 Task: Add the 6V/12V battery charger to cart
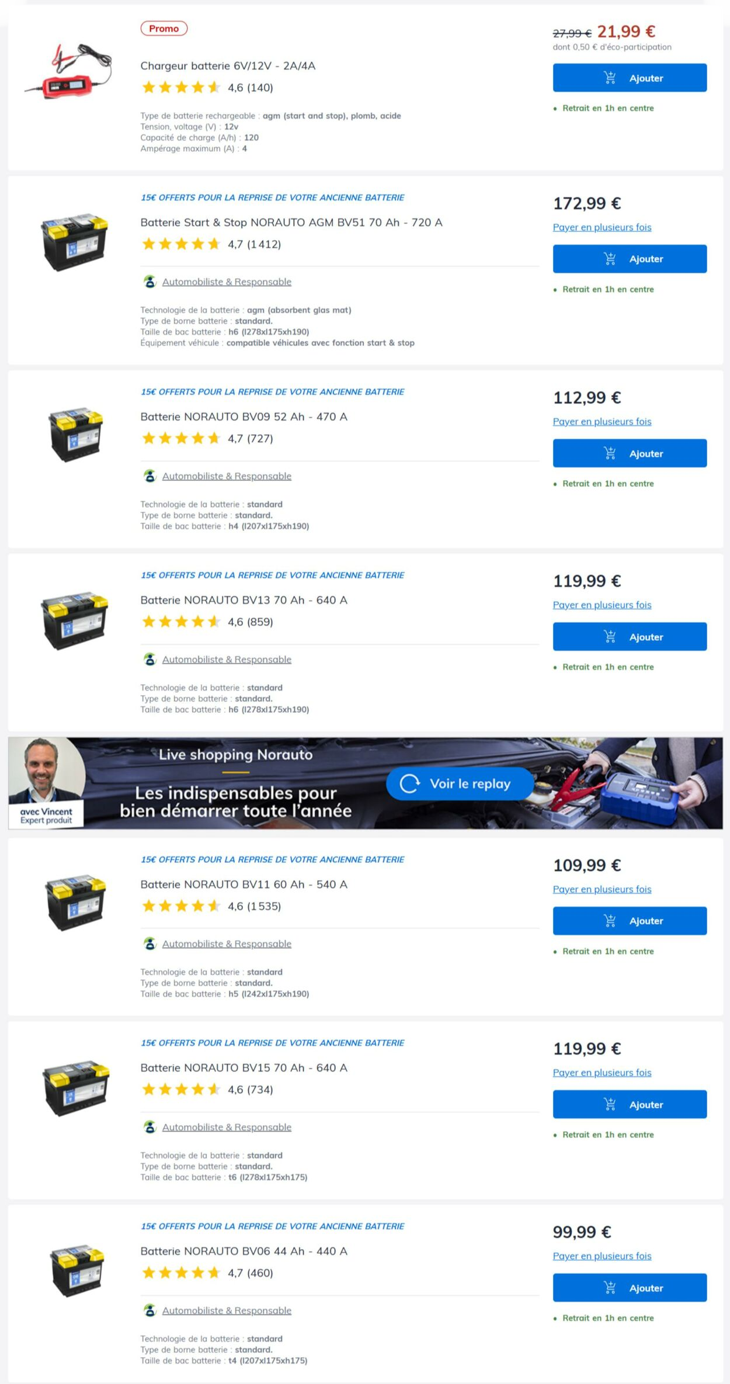click(630, 78)
